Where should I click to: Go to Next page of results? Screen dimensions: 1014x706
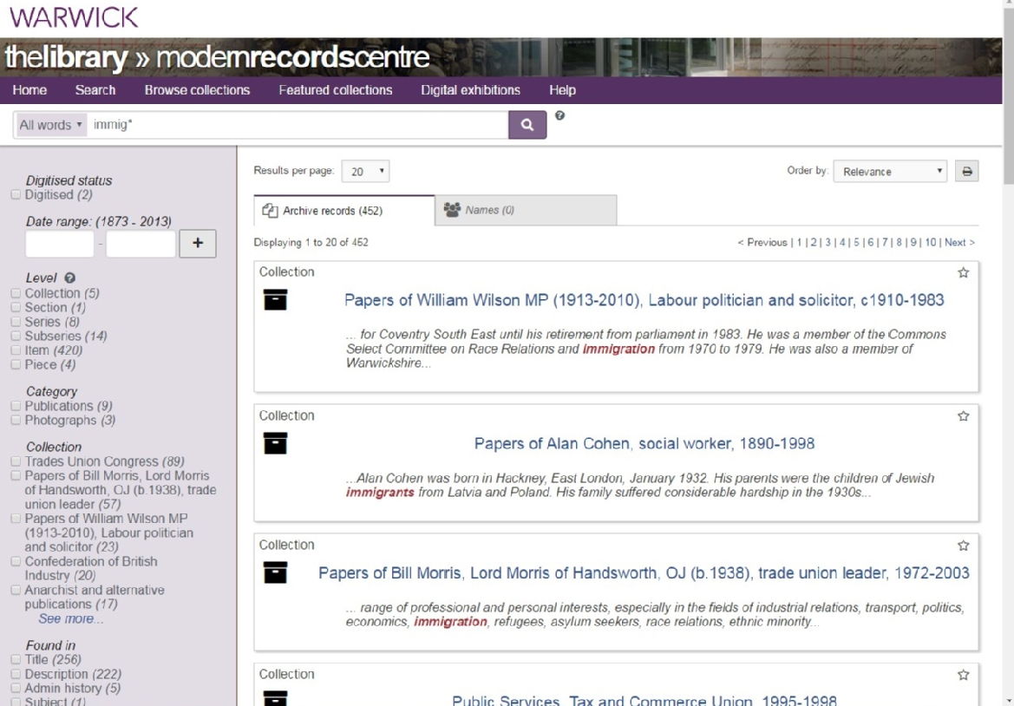(959, 243)
